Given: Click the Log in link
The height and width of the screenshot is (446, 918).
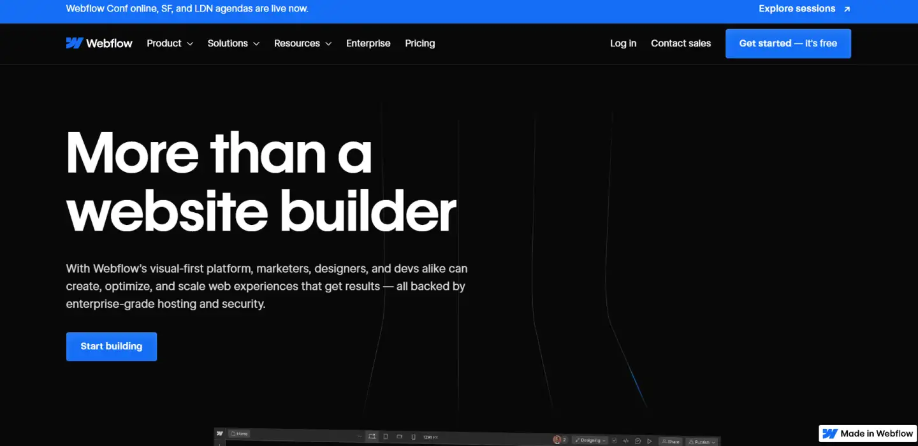Looking at the screenshot, I should (623, 43).
